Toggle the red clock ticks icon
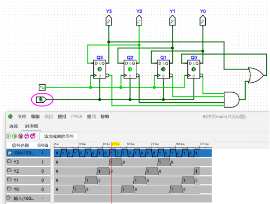Image resolution: width=270 pixels, height=204 pixels. [21, 136]
